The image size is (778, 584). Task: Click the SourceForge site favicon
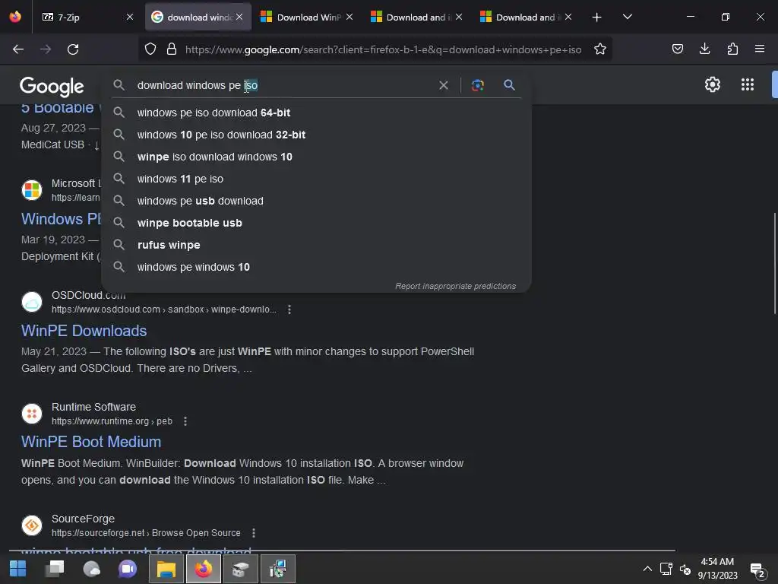pos(32,525)
